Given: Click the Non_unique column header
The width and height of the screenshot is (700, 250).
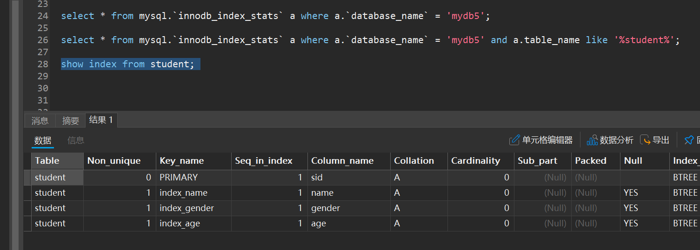Looking at the screenshot, I should click(x=114, y=161).
